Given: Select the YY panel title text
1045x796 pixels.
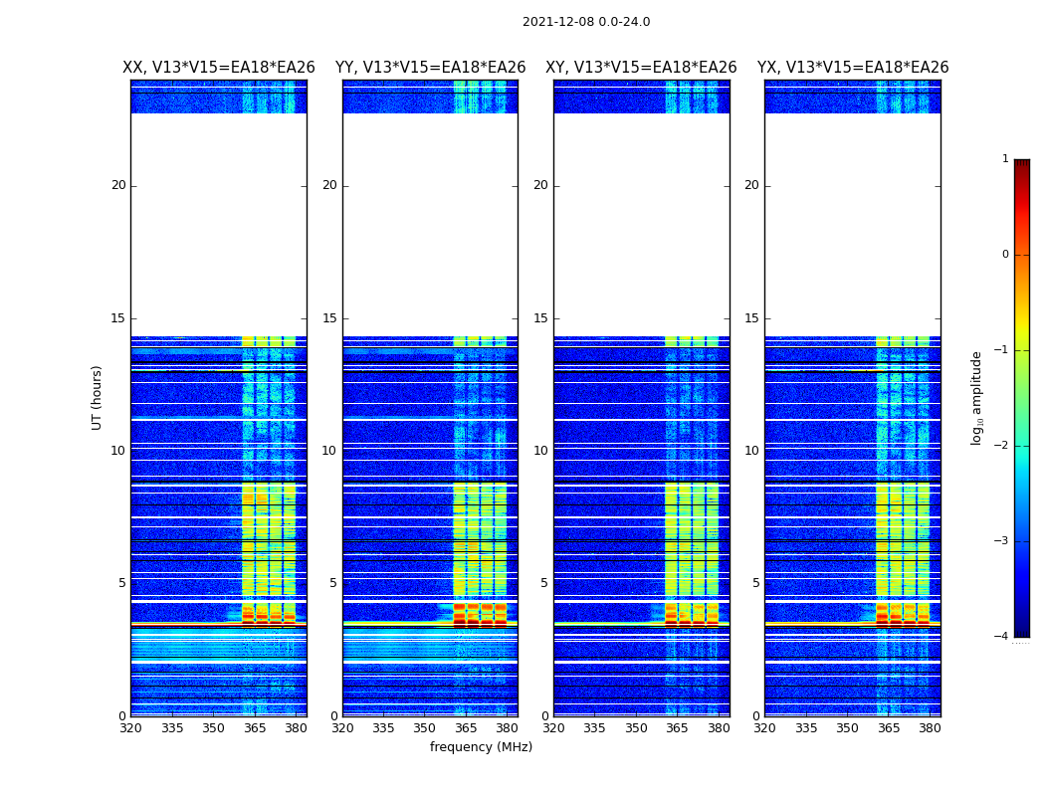Looking at the screenshot, I should pyautogui.click(x=430, y=68).
